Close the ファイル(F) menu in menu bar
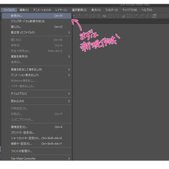Screen dimensions: 169x169 click(9, 10)
